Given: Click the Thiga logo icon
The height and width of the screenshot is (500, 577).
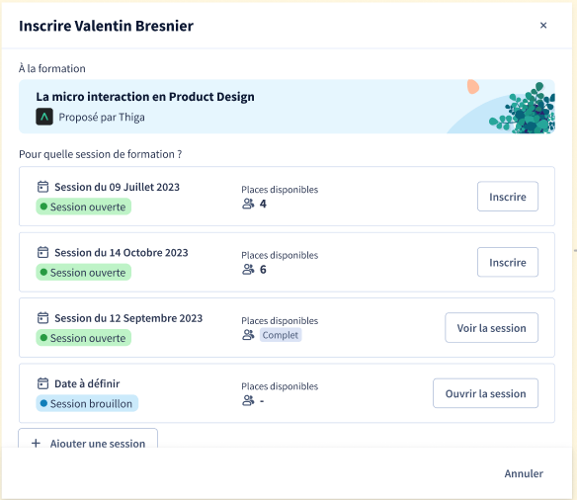Looking at the screenshot, I should (44, 117).
